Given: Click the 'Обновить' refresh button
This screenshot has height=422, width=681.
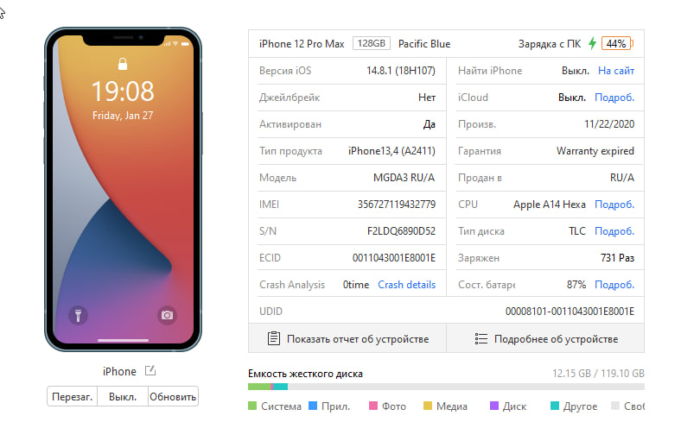Looking at the screenshot, I should (173, 396).
